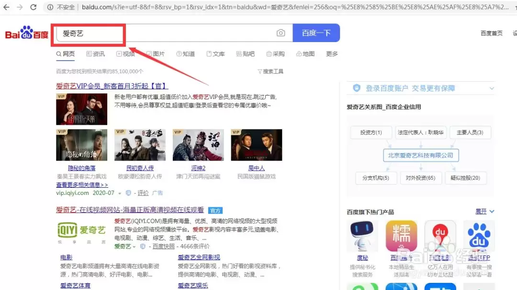The width and height of the screenshot is (517, 290).
Task: Open the 更多 tab menu
Action: [332, 54]
